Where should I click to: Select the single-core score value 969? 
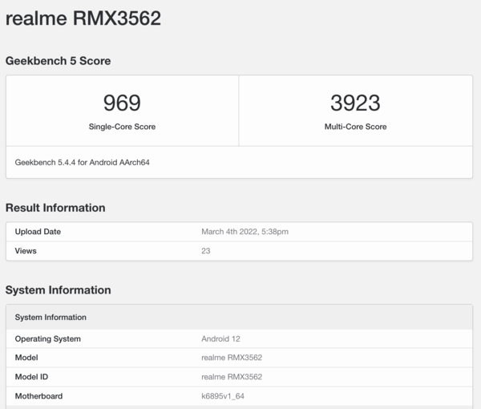pos(122,103)
